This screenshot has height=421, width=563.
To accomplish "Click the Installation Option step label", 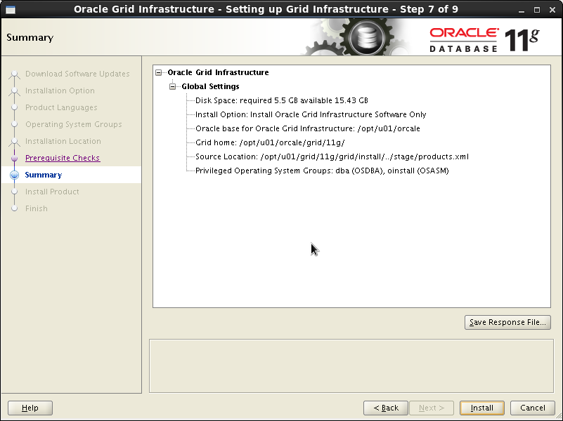I will [x=60, y=91].
